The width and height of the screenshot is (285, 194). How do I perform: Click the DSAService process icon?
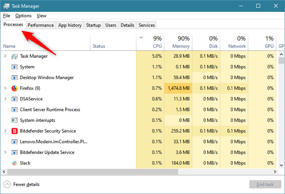click(x=15, y=99)
